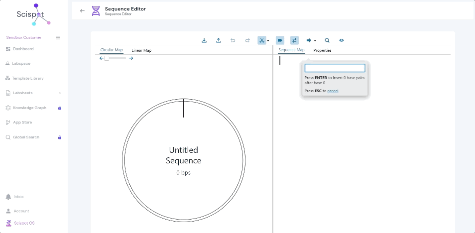Expand the Labsheets sidebar section

coord(60,93)
